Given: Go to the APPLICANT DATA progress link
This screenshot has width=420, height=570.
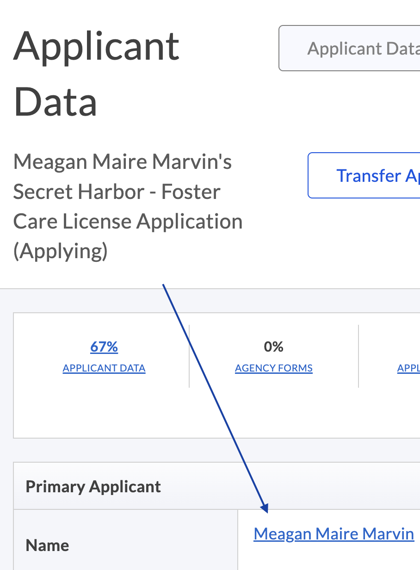Looking at the screenshot, I should point(104,368).
